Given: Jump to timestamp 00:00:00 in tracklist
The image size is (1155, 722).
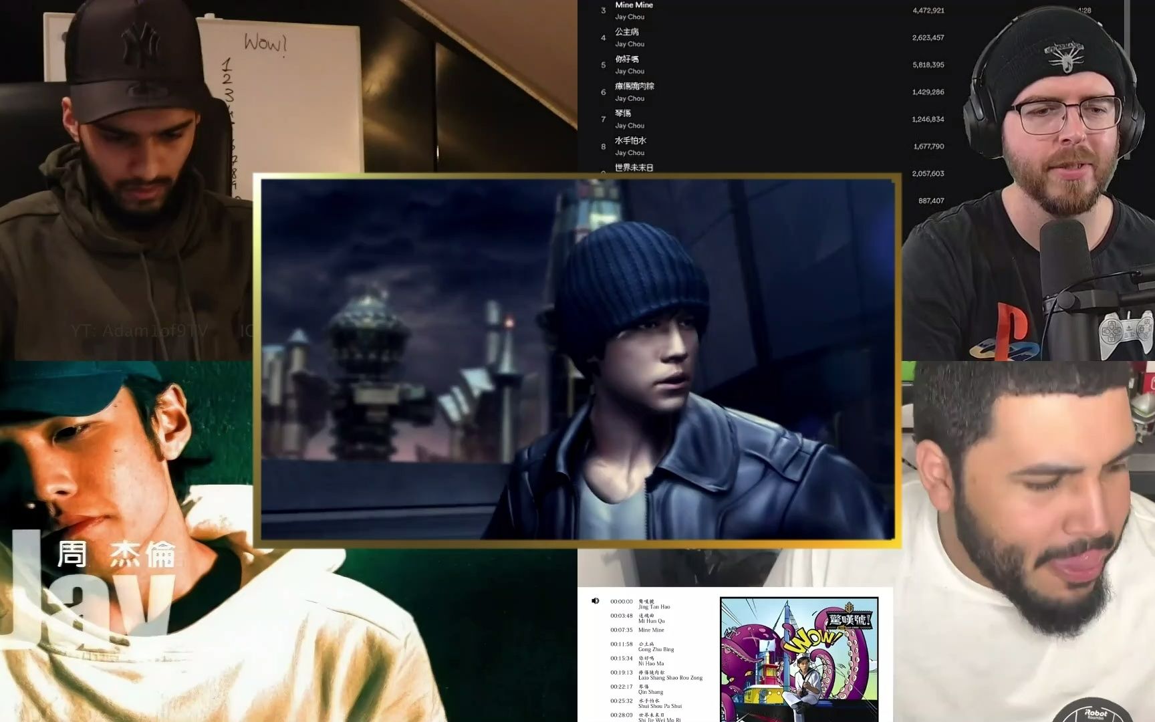Looking at the screenshot, I should click(621, 602).
